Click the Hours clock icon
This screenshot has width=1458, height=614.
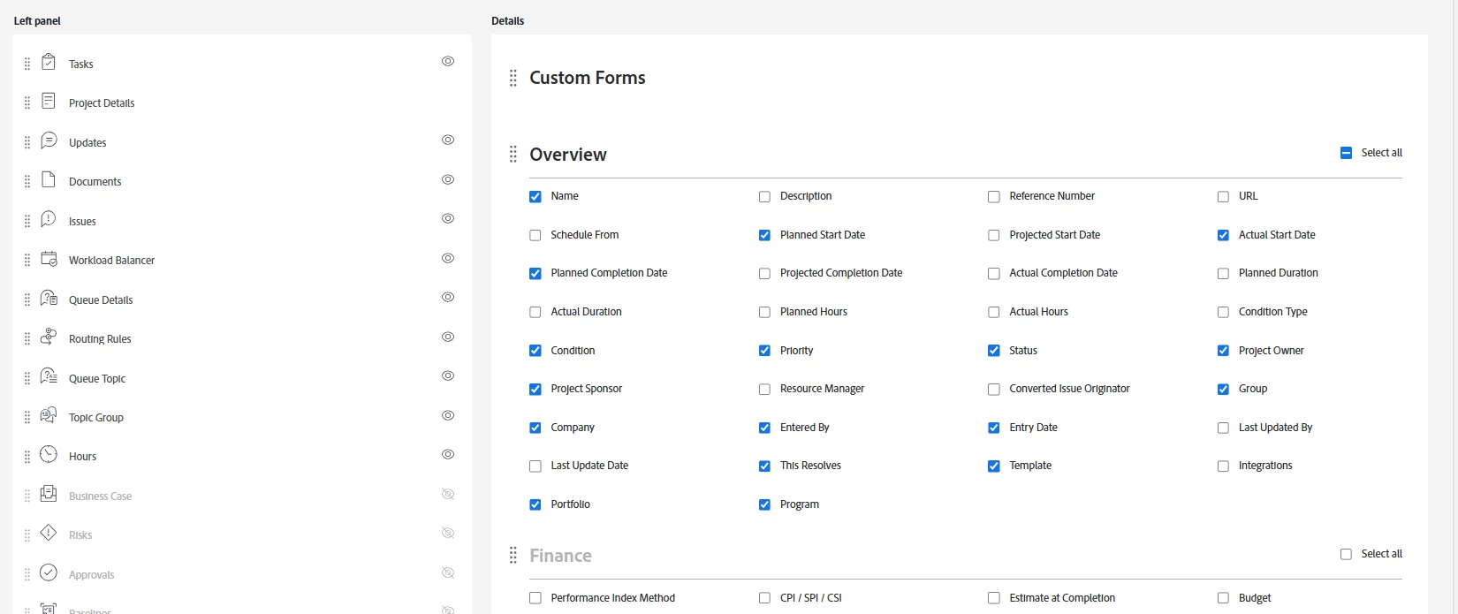pos(49,456)
